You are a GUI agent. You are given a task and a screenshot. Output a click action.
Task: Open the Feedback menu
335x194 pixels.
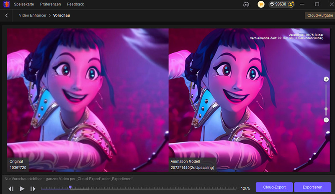[x=75, y=4]
